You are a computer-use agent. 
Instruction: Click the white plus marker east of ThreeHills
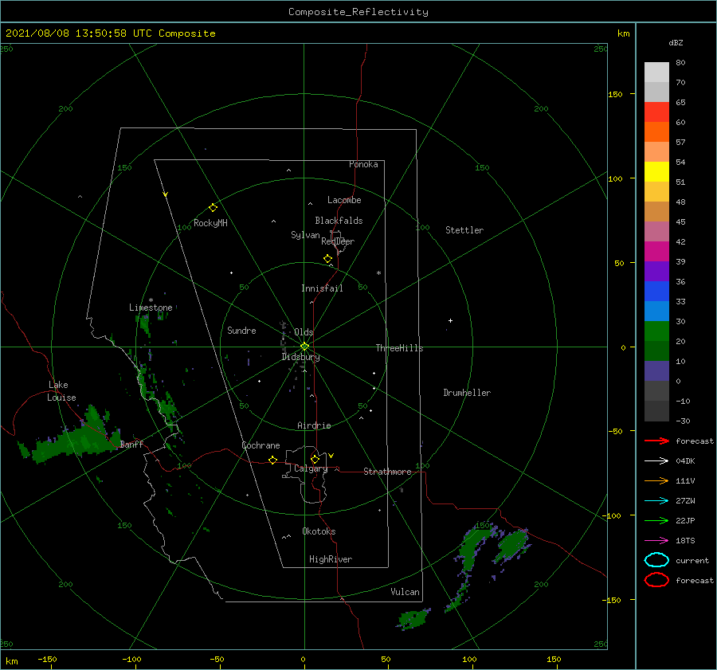click(450, 320)
